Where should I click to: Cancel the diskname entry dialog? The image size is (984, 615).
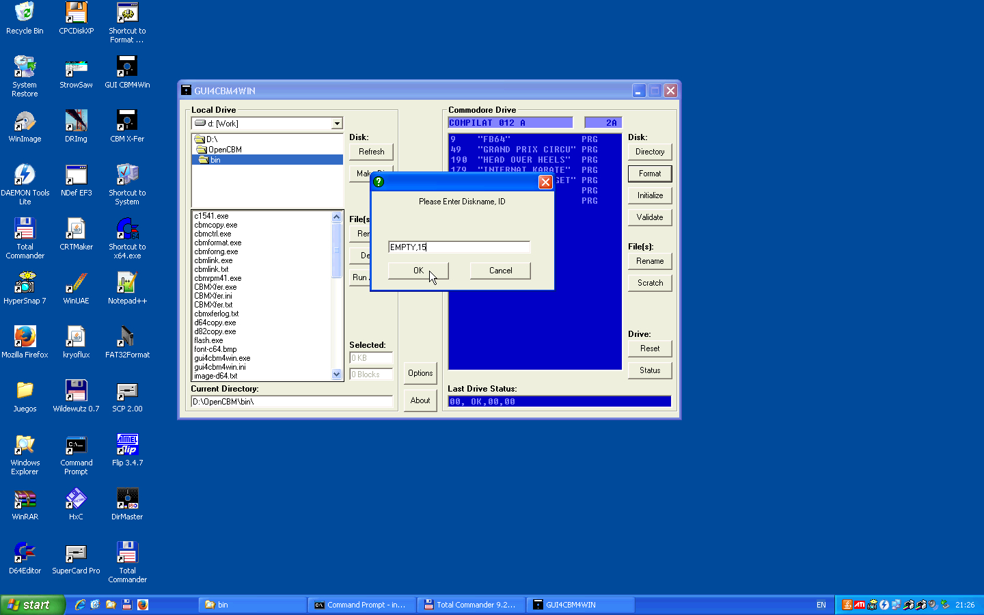pyautogui.click(x=500, y=271)
